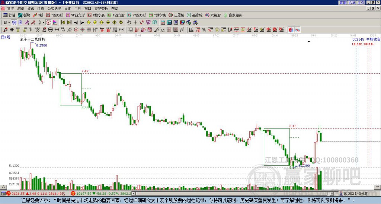This screenshot has height=204, width=381.
Task: Toggle the T数字表 number table
Action: click(157, 15)
